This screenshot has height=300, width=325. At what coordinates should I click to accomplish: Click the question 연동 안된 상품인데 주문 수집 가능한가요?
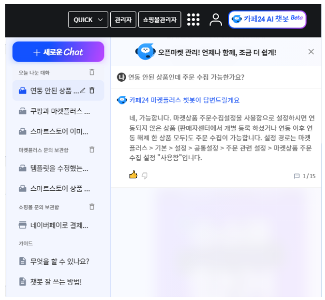pos(186,77)
